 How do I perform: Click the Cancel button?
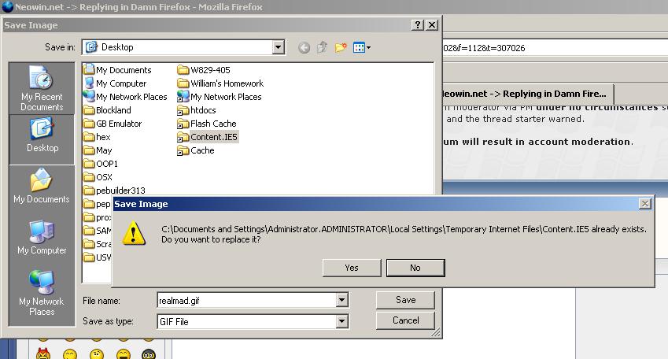pyautogui.click(x=405, y=320)
